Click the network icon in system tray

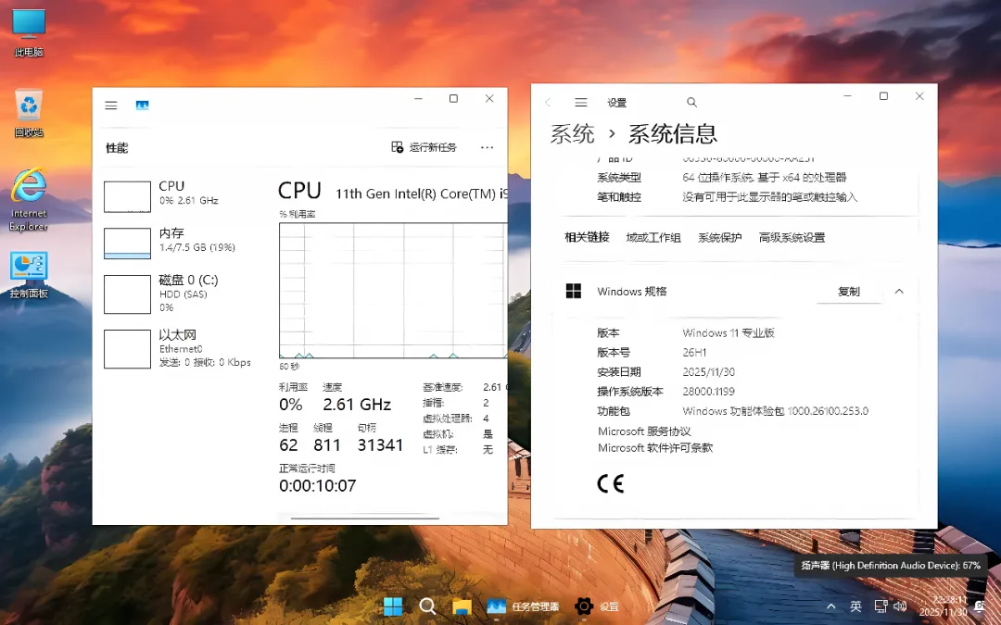tap(881, 606)
